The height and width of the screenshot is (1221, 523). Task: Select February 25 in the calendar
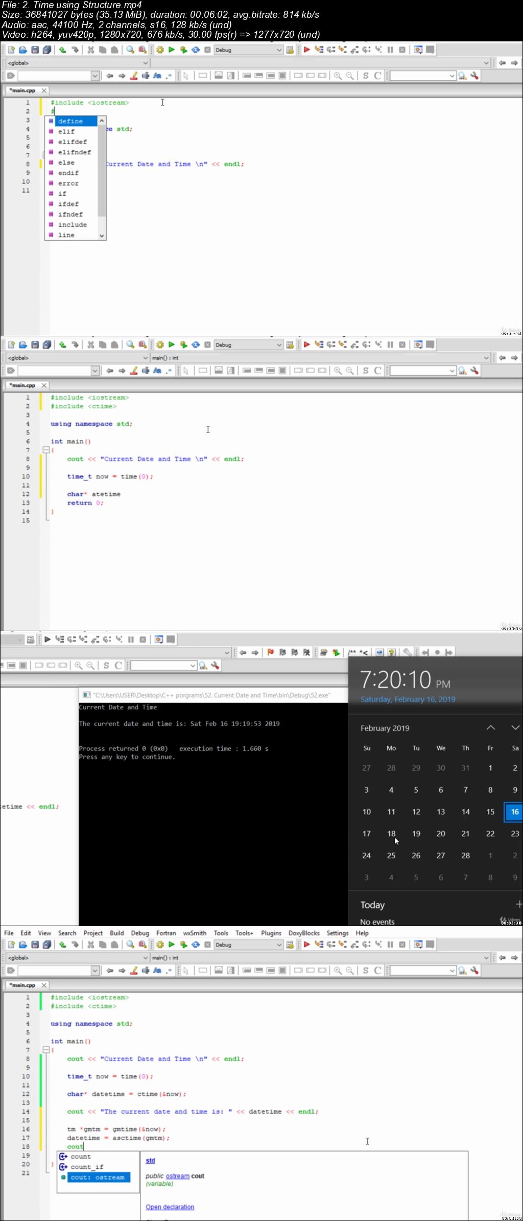coord(391,856)
